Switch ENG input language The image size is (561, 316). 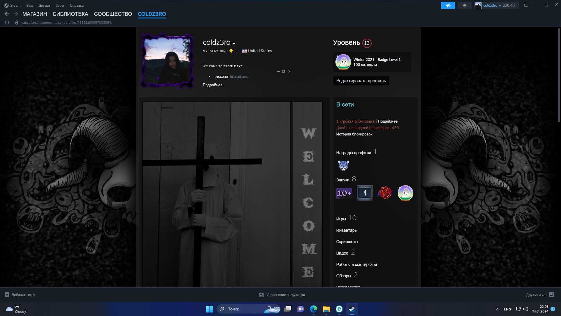508,309
